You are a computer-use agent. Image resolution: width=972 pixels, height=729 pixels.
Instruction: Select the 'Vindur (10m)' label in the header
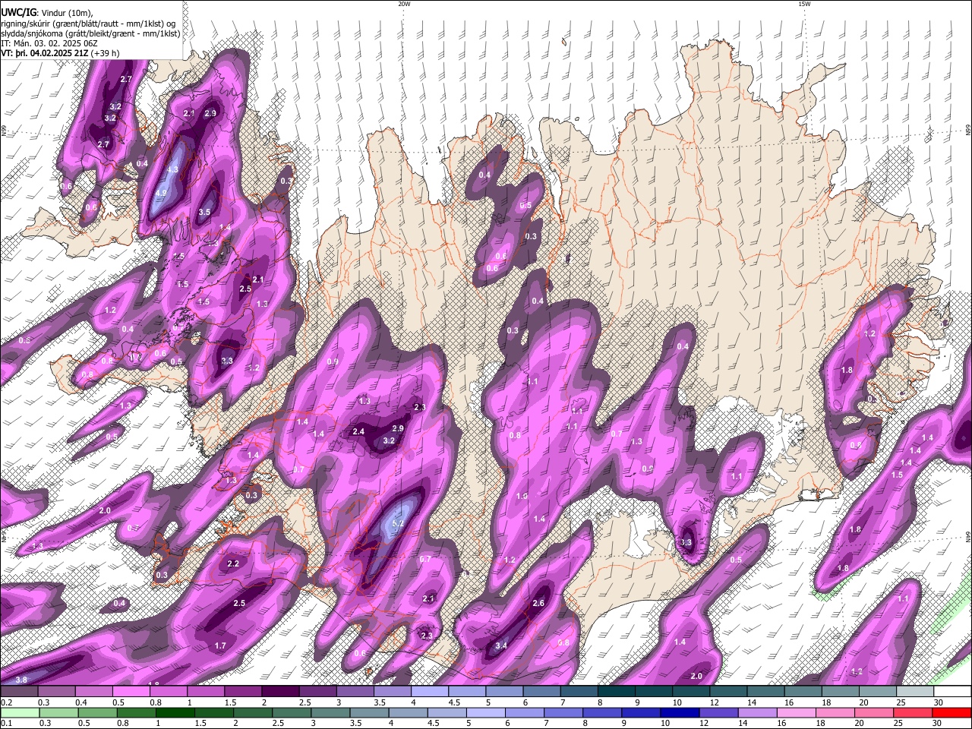tap(65, 12)
